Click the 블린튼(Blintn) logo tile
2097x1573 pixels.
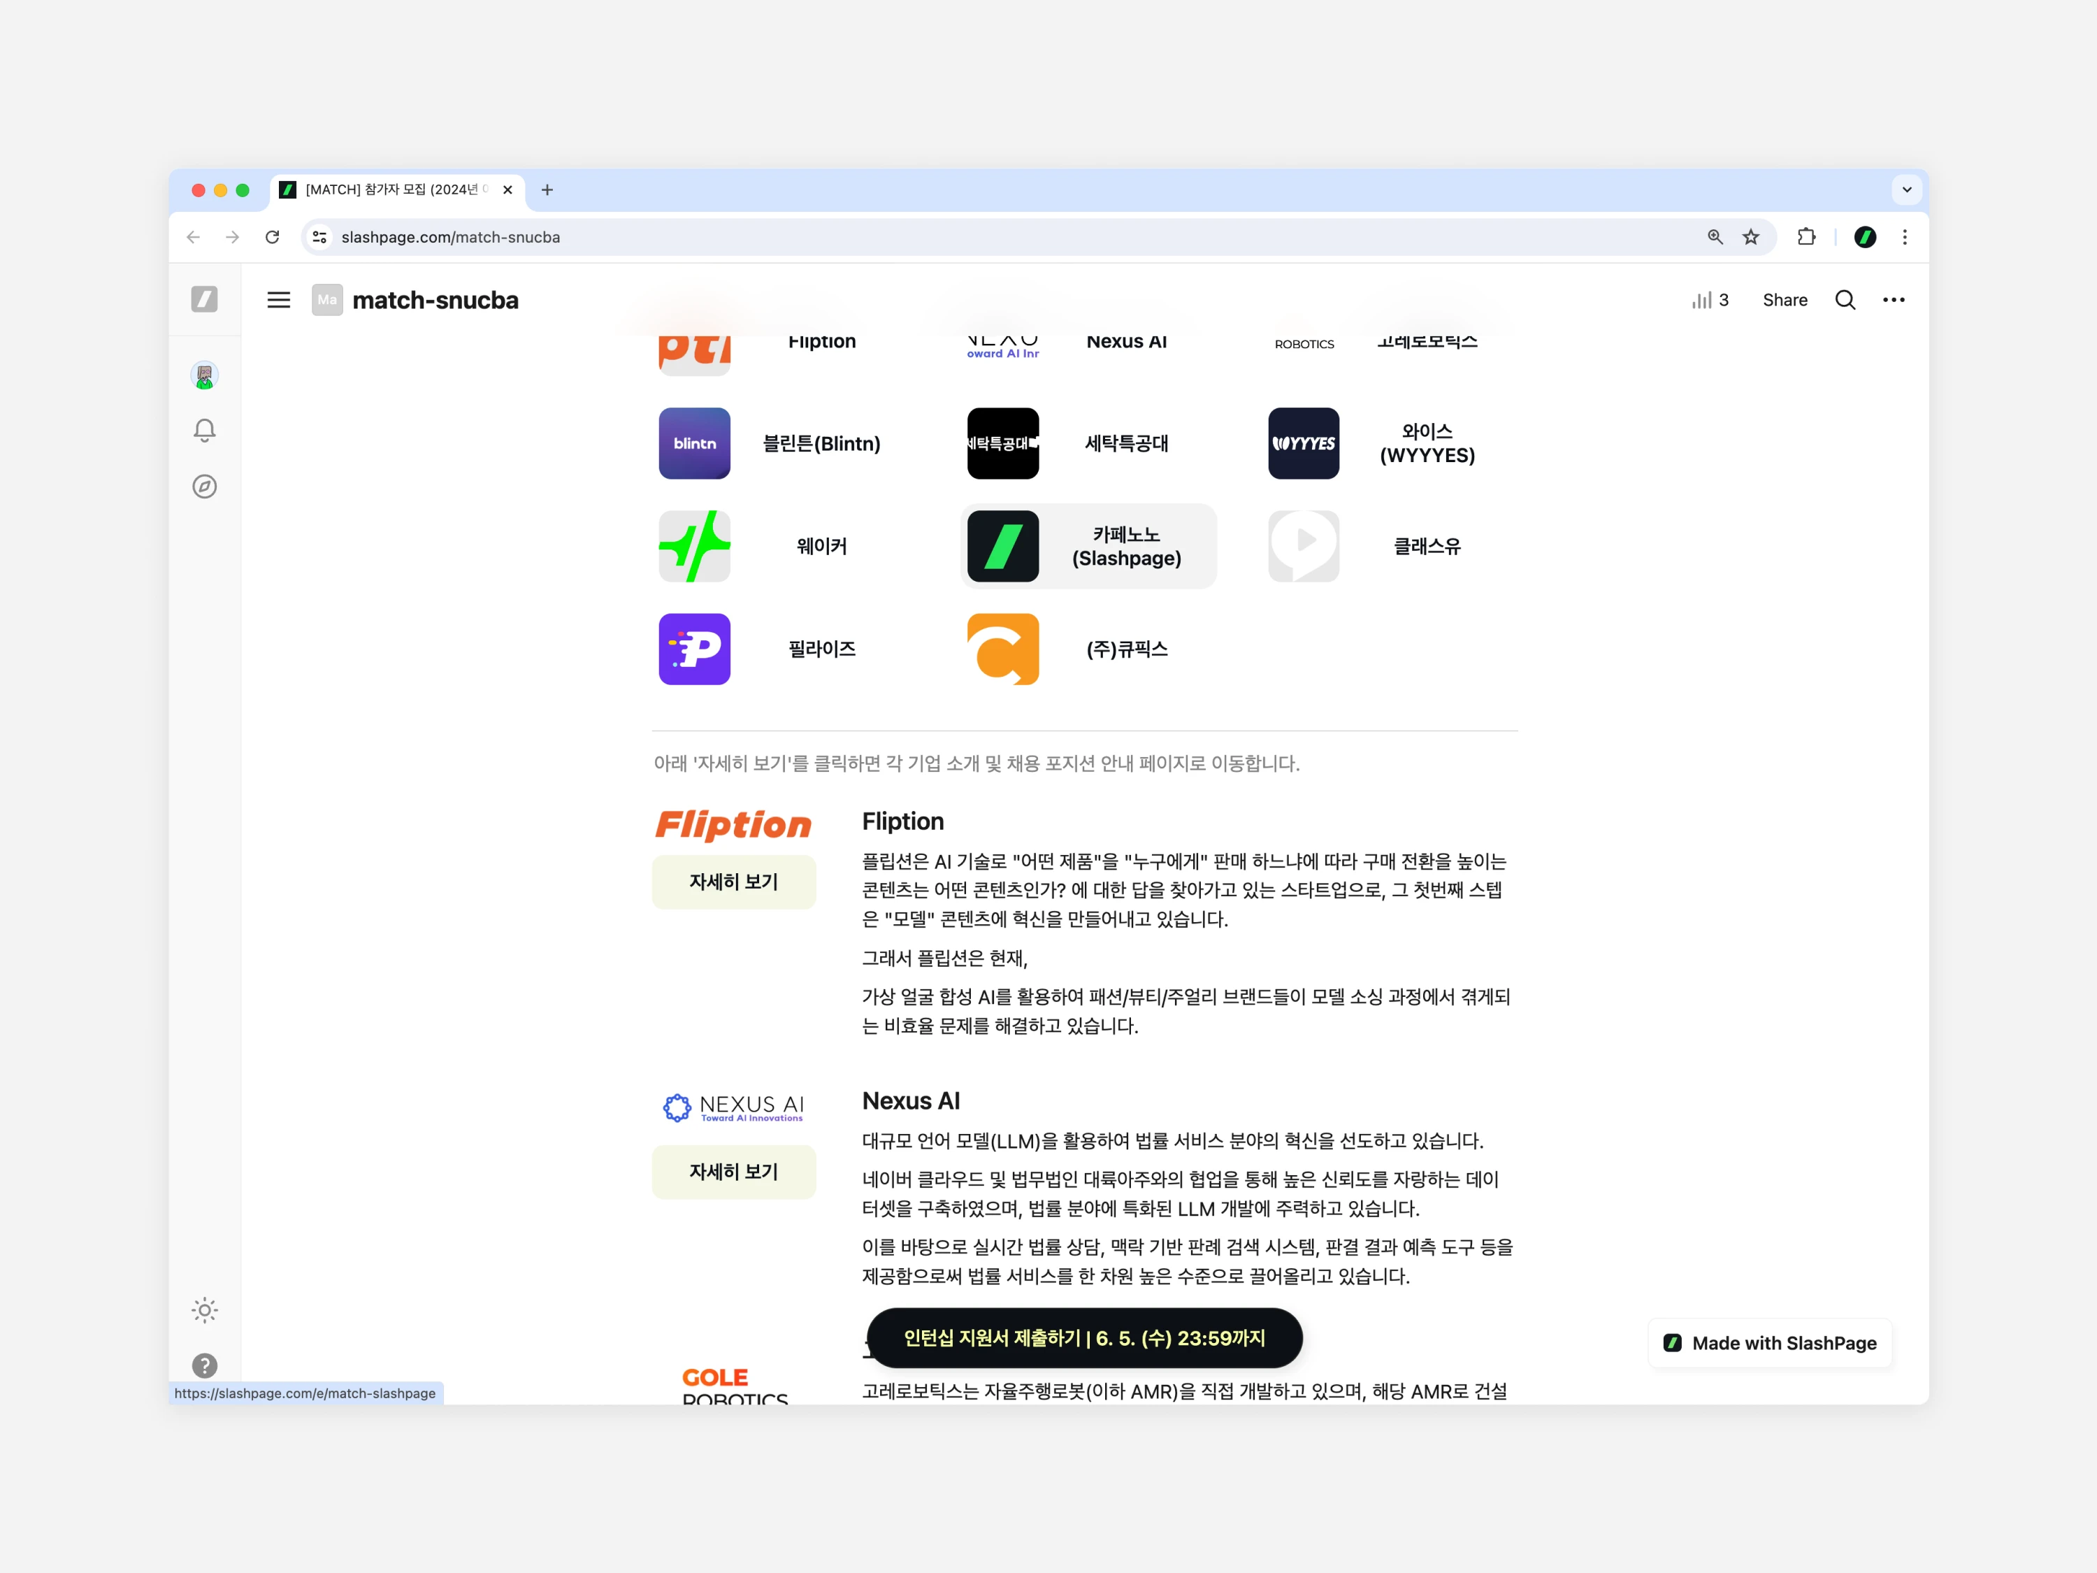695,444
